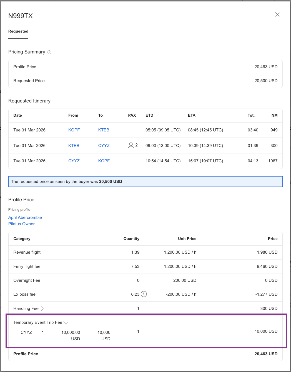Click the passenger icon in the KTEB–CYYZ row
The width and height of the screenshot is (291, 372).
(131, 145)
